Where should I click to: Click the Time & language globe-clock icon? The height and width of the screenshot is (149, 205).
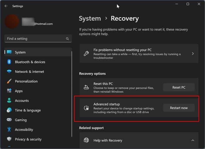[x=9, y=110]
